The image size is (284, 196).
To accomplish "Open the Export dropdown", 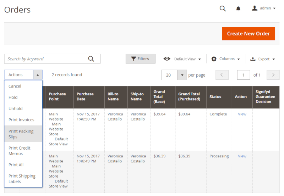I will click(x=263, y=59).
